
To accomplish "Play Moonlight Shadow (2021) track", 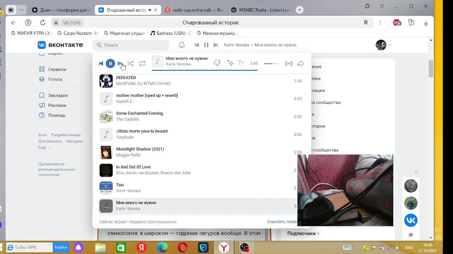I will click(198, 152).
